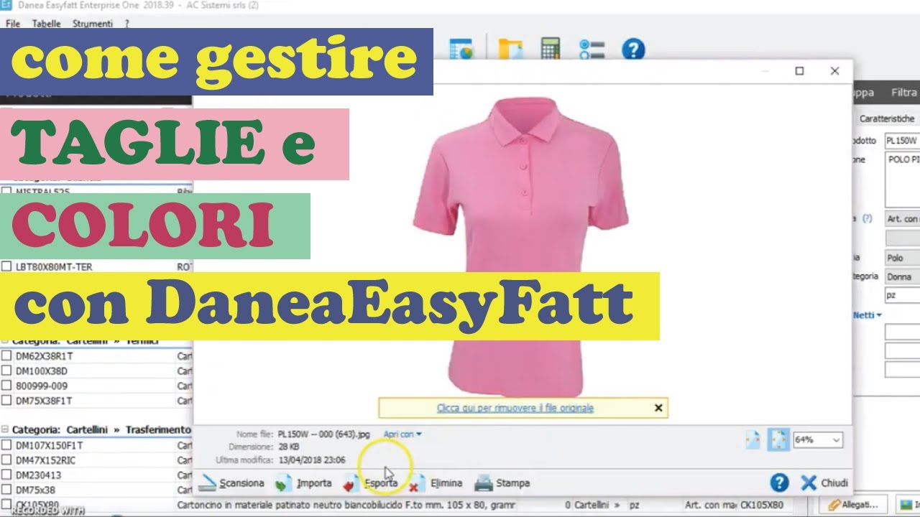
Task: Open the File menu
Action: tap(13, 24)
